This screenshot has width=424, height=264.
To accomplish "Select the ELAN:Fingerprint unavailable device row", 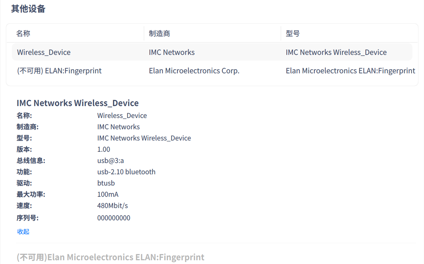I will [x=59, y=71].
